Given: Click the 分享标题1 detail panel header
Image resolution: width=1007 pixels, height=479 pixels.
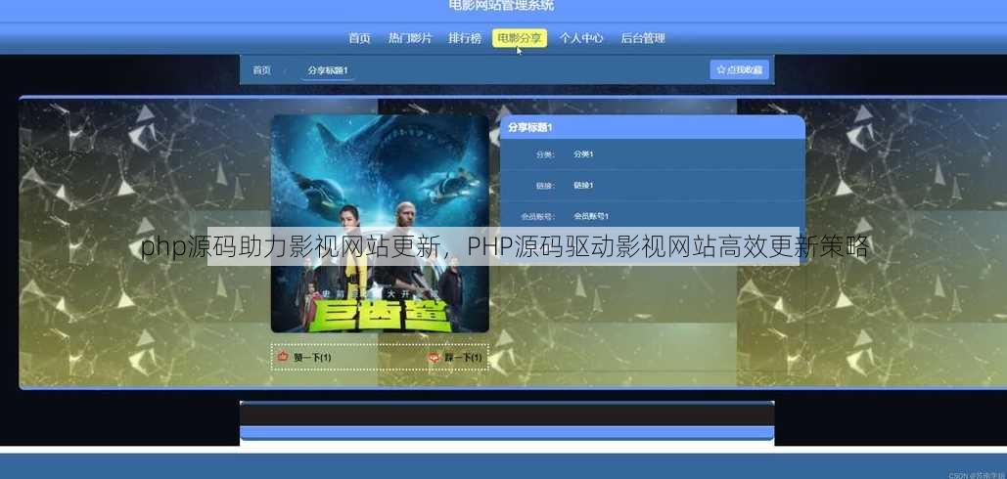Looking at the screenshot, I should pos(653,127).
